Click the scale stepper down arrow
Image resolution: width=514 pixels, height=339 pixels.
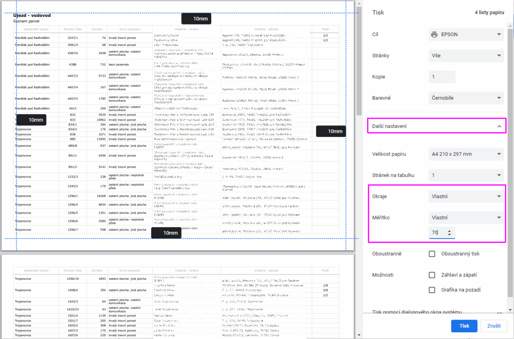449,235
